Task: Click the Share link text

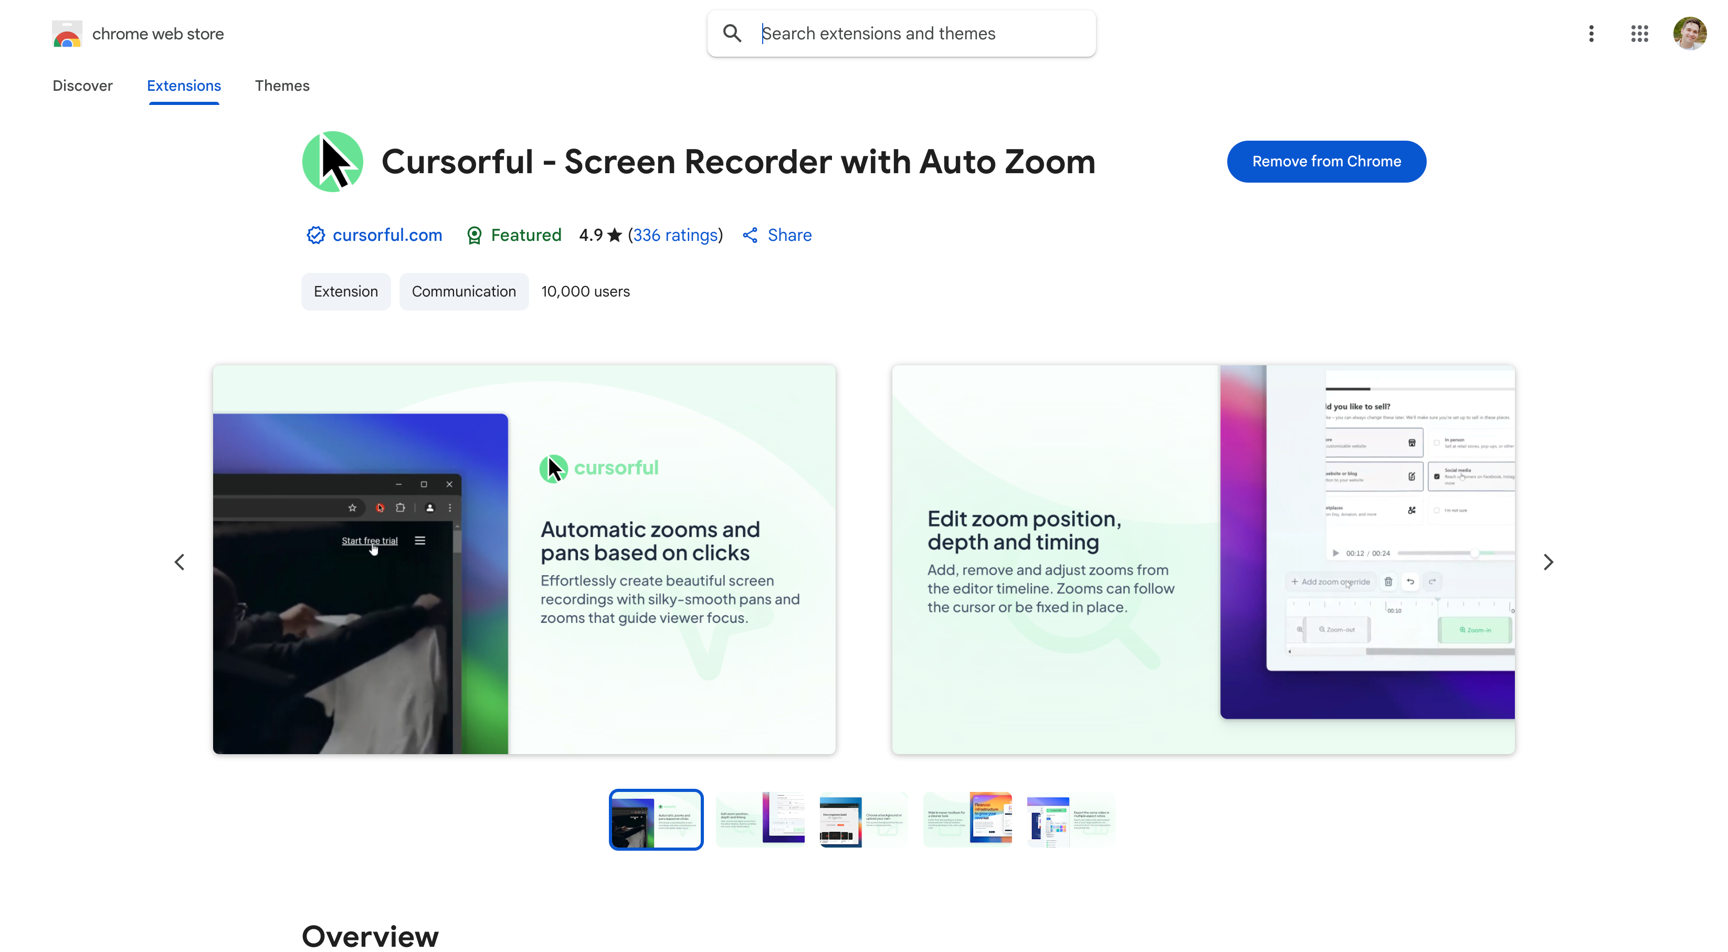Action: tap(789, 236)
